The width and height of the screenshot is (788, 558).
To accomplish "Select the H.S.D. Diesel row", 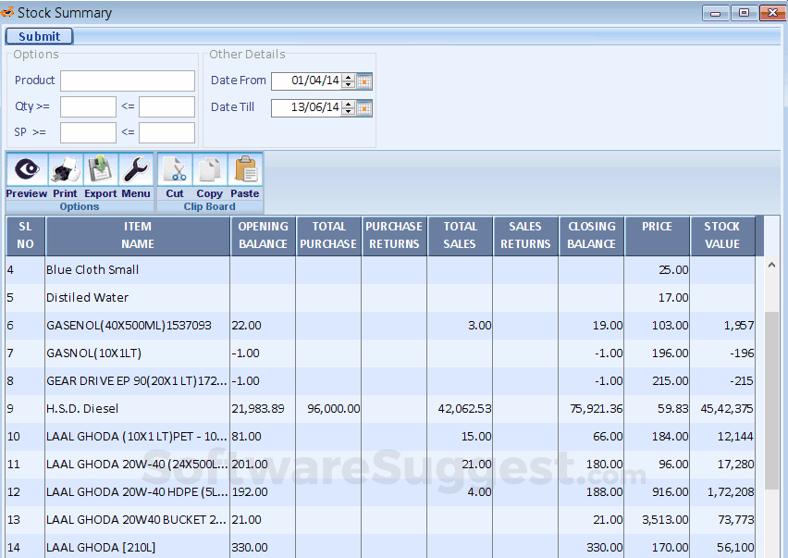I will (x=136, y=408).
